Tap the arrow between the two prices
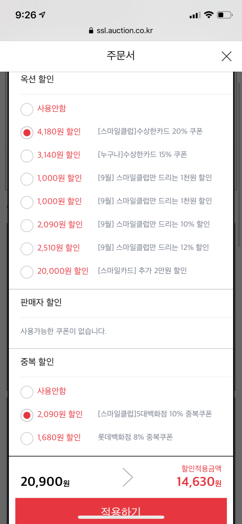Viewport: 242px width, 524px height. [128, 477]
